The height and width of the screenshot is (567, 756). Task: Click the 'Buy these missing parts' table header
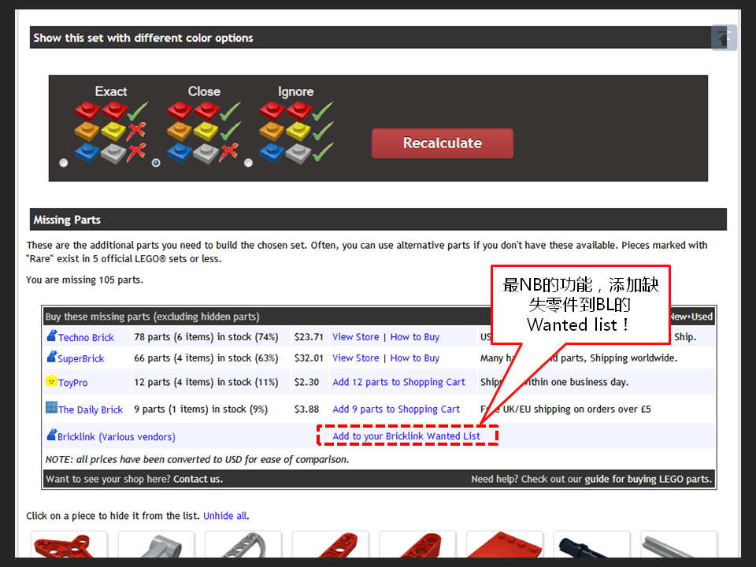[152, 317]
